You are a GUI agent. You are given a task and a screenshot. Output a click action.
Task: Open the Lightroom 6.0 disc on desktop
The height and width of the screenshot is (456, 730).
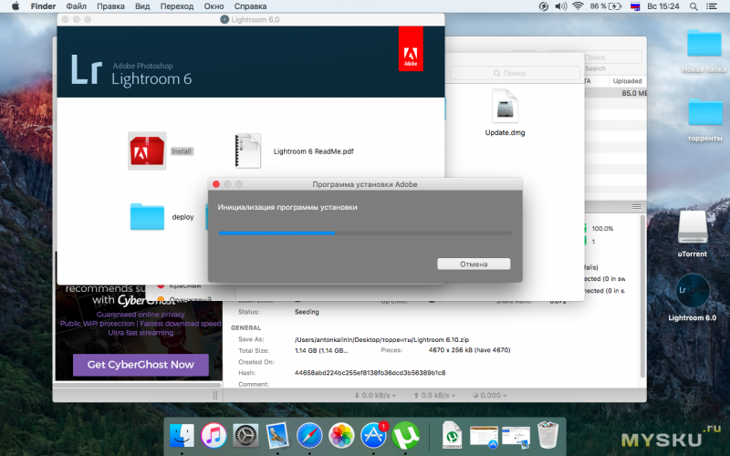[x=693, y=291]
